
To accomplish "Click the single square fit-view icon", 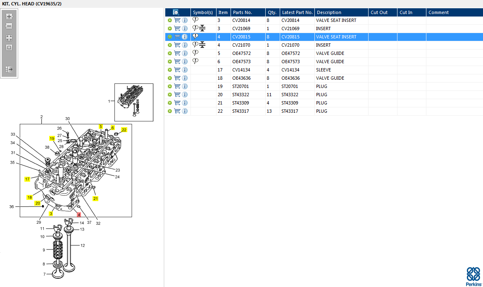I will pyautogui.click(x=9, y=47).
